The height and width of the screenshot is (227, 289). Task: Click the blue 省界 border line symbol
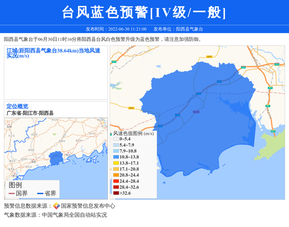coord(40,194)
